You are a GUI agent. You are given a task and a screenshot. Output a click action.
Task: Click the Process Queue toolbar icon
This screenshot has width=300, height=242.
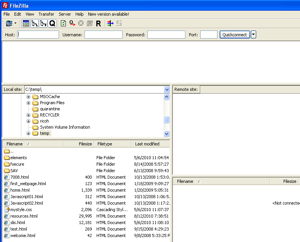point(72,23)
